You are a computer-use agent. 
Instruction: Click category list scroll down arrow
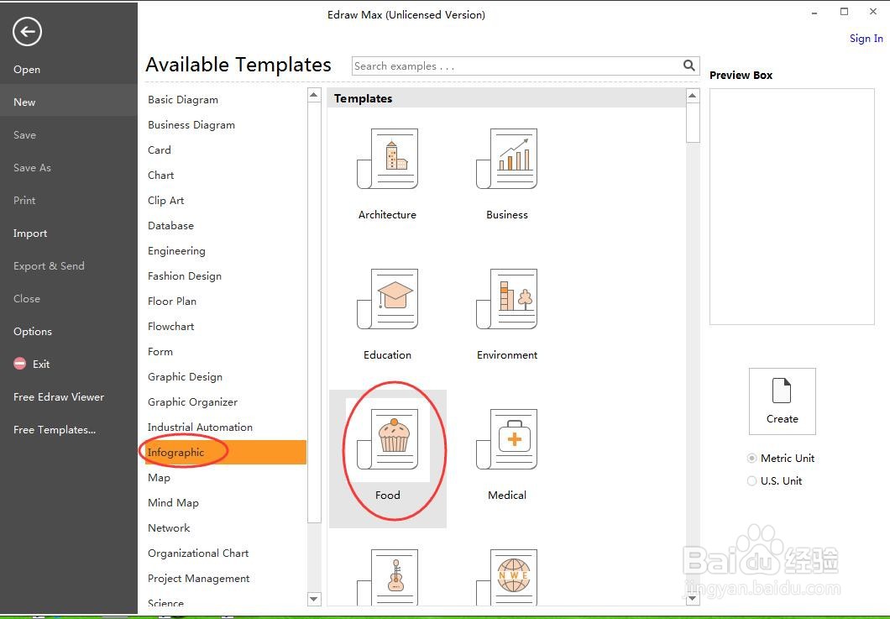point(314,599)
